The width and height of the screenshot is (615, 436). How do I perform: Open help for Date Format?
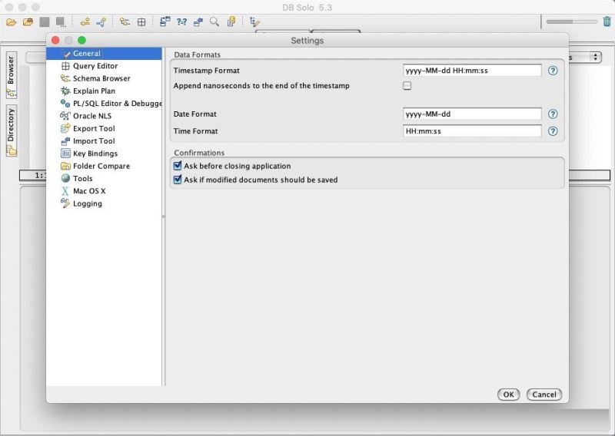[x=553, y=114]
